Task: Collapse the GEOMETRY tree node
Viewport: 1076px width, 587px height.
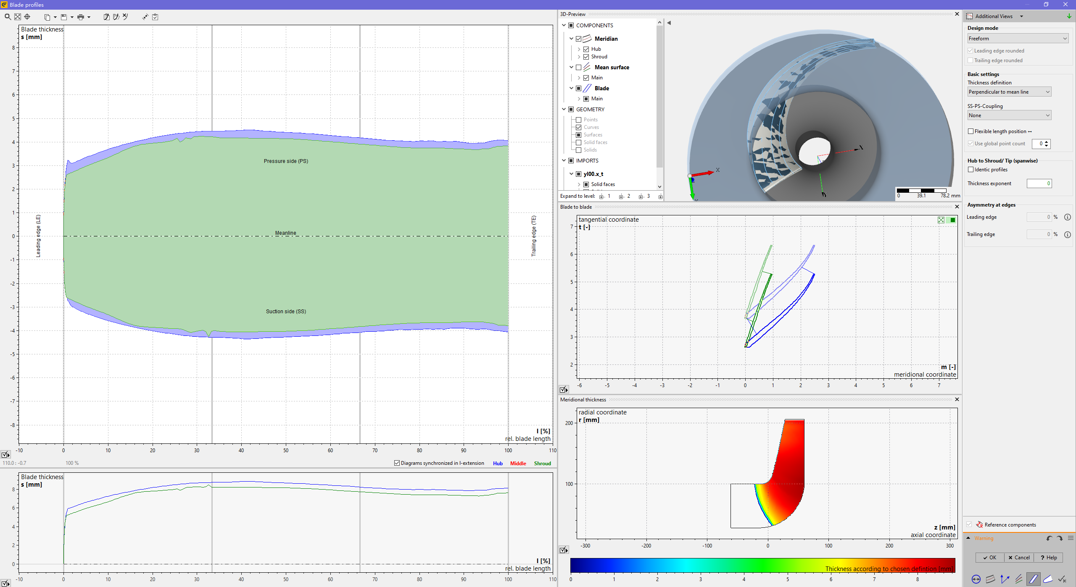Action: coord(564,109)
